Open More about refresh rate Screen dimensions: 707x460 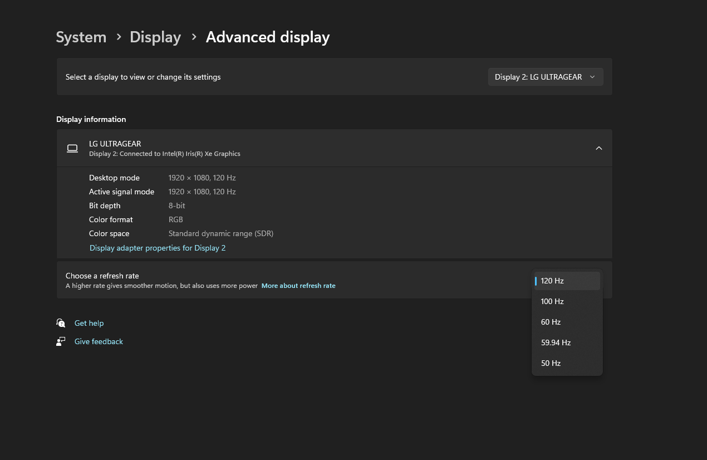(x=298, y=285)
